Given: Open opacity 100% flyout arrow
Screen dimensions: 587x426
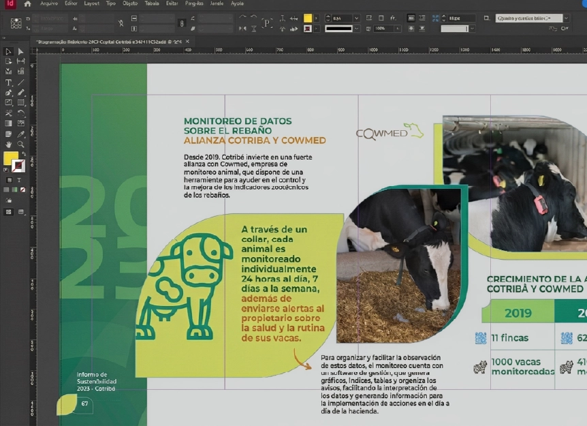Looking at the screenshot, I should click(x=398, y=29).
